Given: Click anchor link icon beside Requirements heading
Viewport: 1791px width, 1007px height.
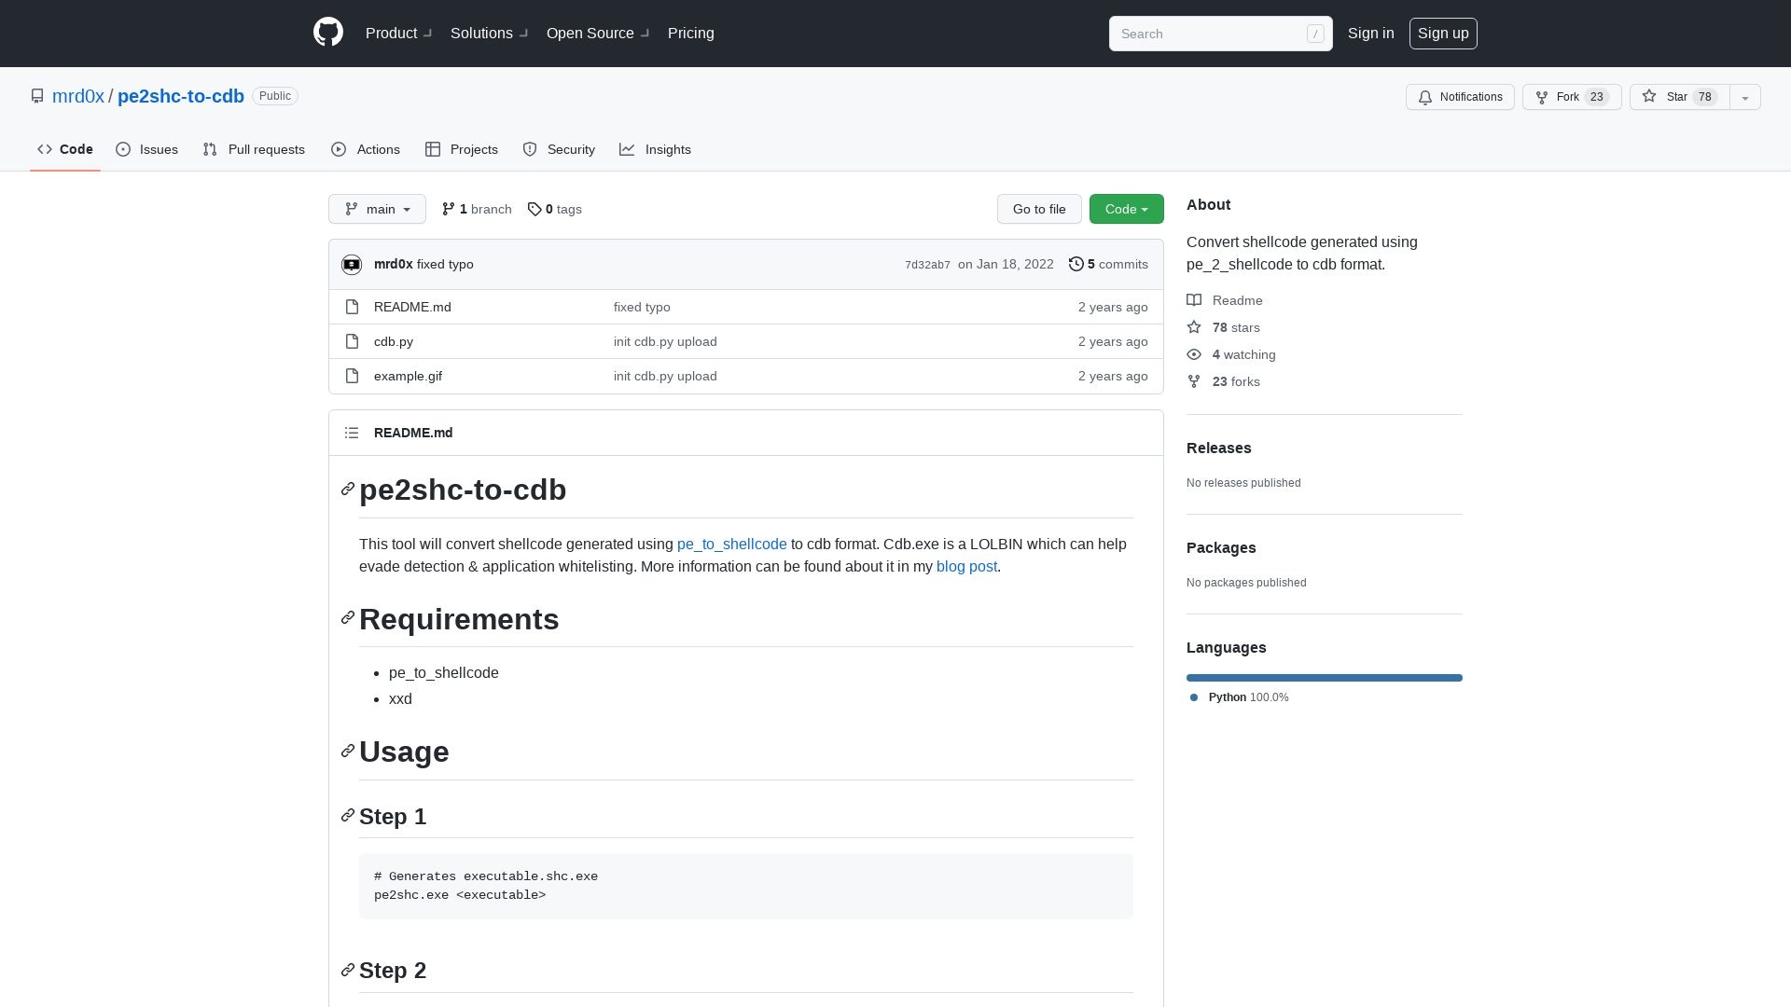Looking at the screenshot, I should pyautogui.click(x=348, y=617).
